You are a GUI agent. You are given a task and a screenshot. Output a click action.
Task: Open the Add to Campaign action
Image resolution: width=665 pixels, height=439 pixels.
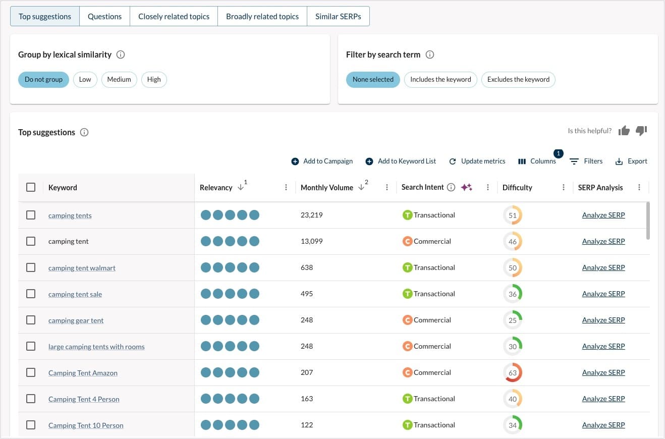(322, 161)
